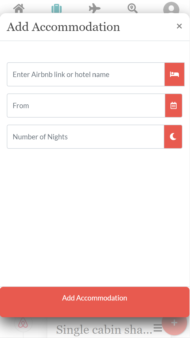This screenshot has height=338, width=190.
Task: Open the map search magnifier tab
Action: 132,8
